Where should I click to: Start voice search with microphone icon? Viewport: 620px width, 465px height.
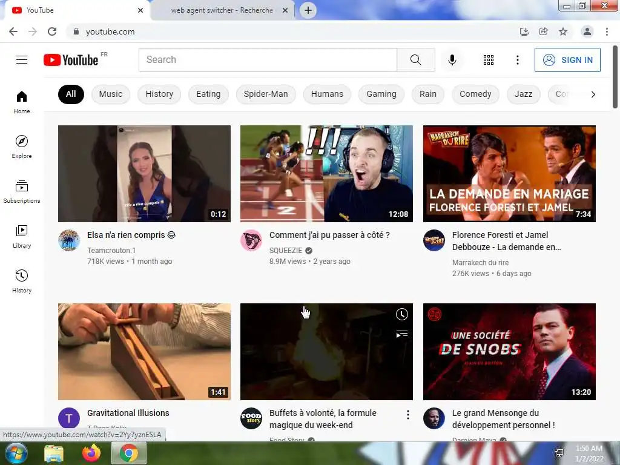point(452,60)
